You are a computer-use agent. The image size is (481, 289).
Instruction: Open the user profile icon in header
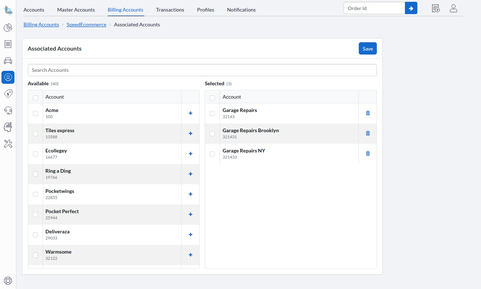(x=454, y=8)
